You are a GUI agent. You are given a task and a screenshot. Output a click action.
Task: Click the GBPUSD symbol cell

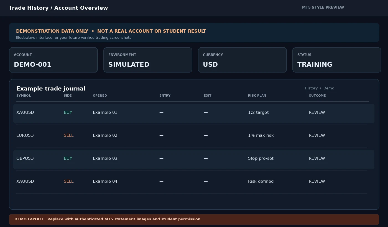tap(25, 158)
